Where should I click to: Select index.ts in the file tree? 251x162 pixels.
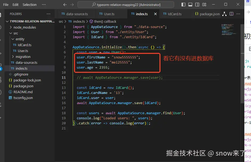[x=30, y=68]
